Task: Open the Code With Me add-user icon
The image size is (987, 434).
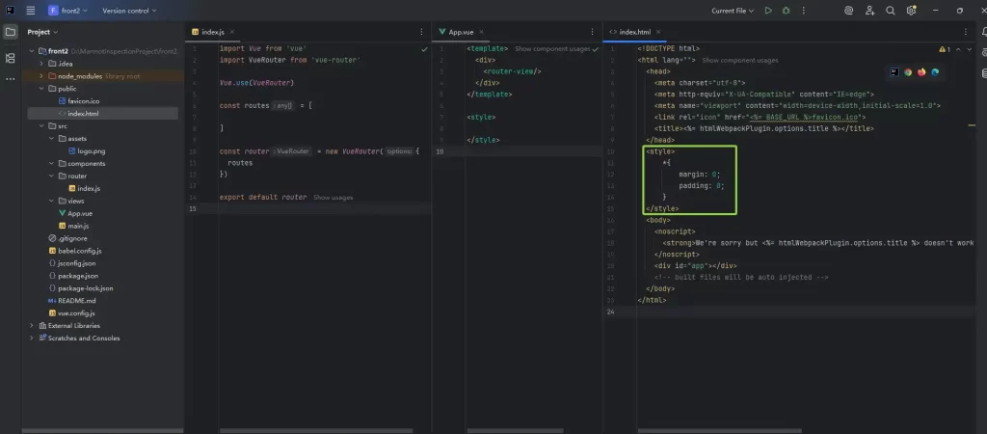Action: coord(870,11)
